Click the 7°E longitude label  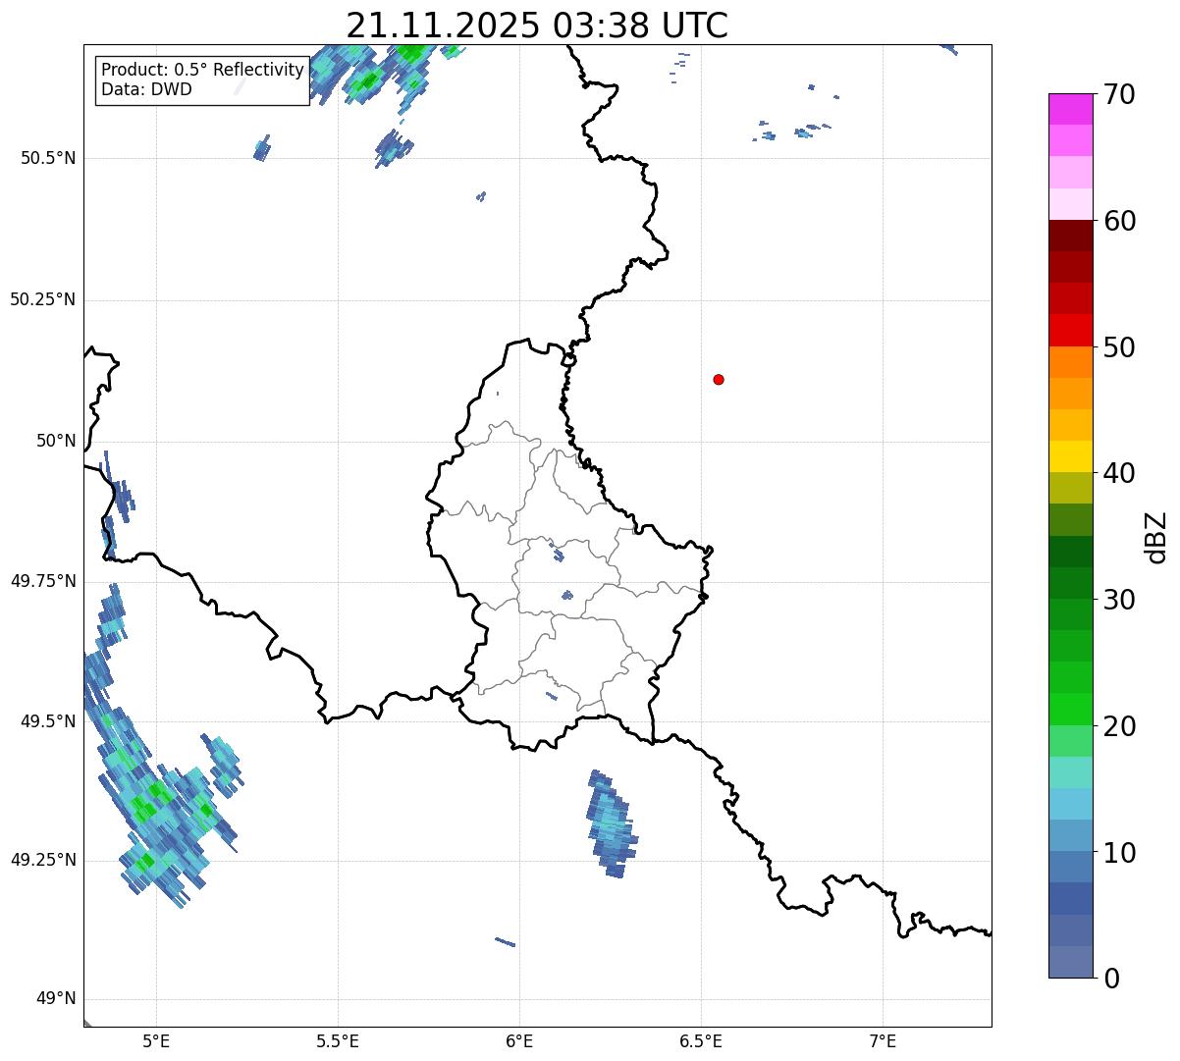point(883,1040)
